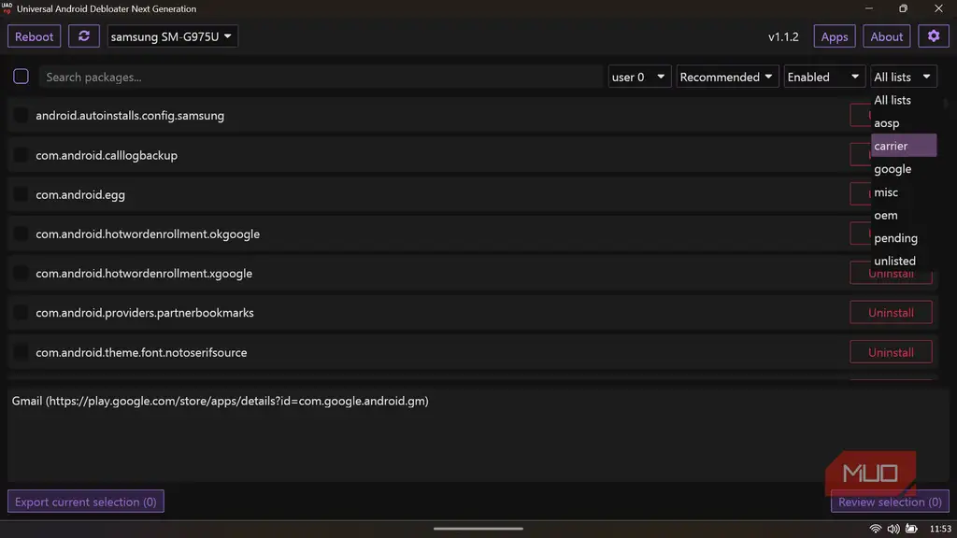The width and height of the screenshot is (957, 538).
Task: Choose unlisted in the list dropdown
Action: pyautogui.click(x=904, y=261)
